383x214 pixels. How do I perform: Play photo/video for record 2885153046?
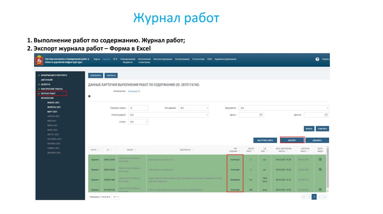click(320, 169)
